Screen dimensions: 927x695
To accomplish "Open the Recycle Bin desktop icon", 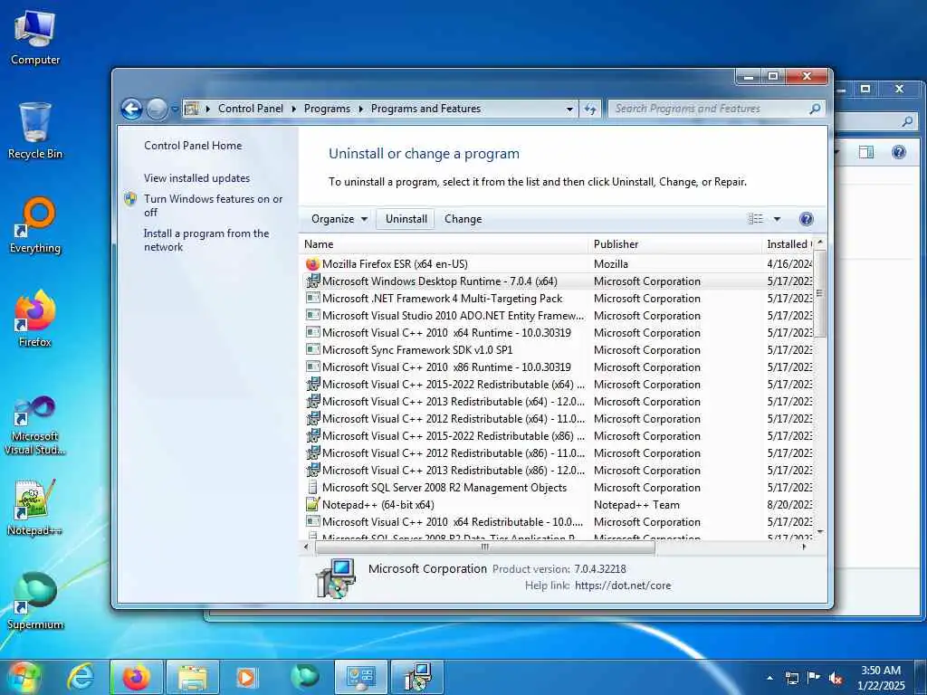I will point(35,131).
